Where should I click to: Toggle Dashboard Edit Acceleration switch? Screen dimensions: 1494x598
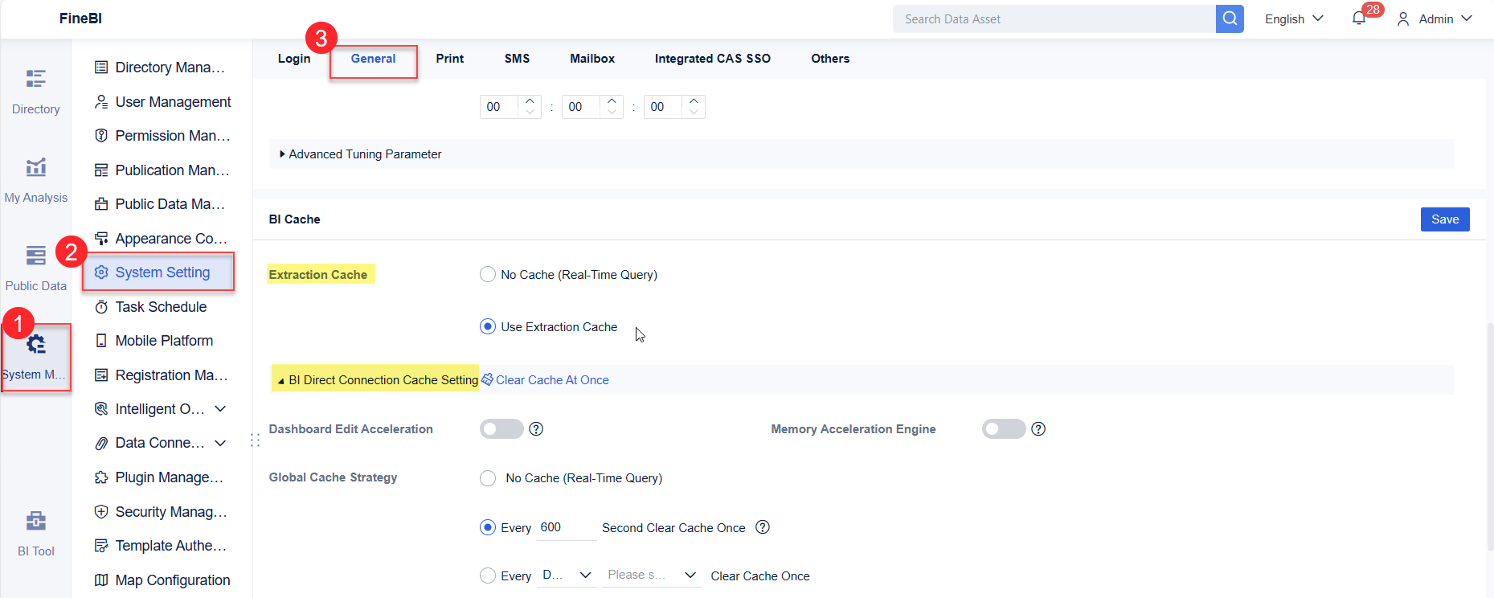501,429
